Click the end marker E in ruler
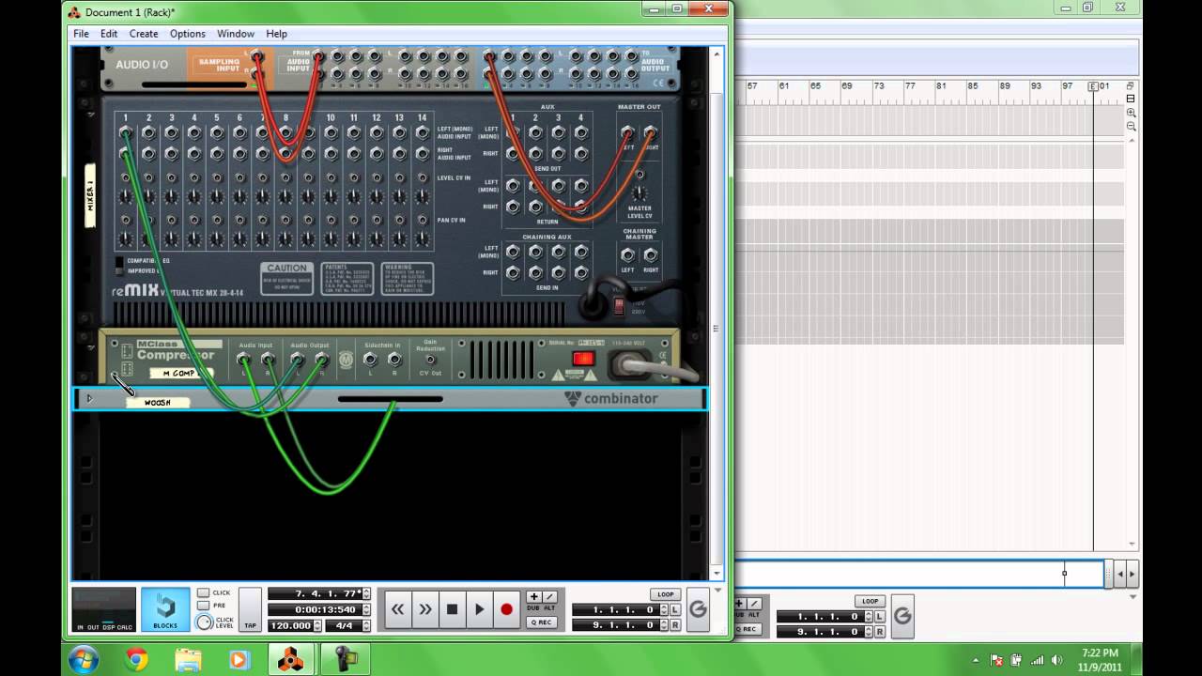 (1093, 86)
